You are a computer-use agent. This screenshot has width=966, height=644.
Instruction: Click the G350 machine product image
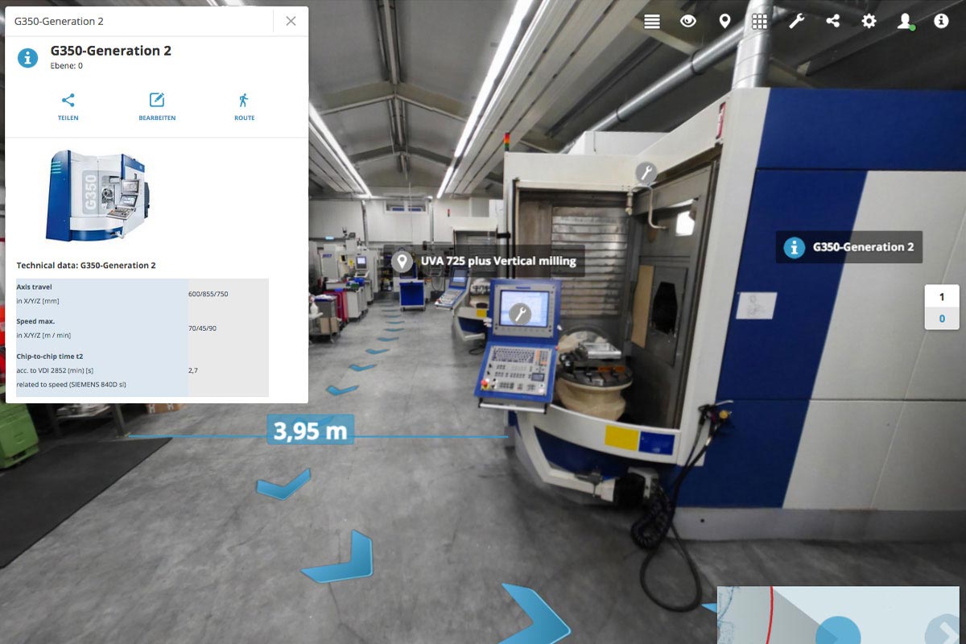[x=97, y=196]
